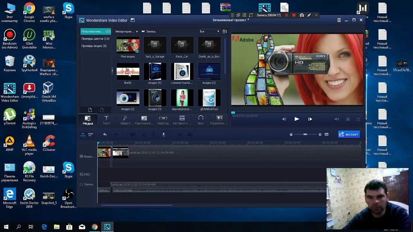Select Примеры видео (9) category

point(94,46)
